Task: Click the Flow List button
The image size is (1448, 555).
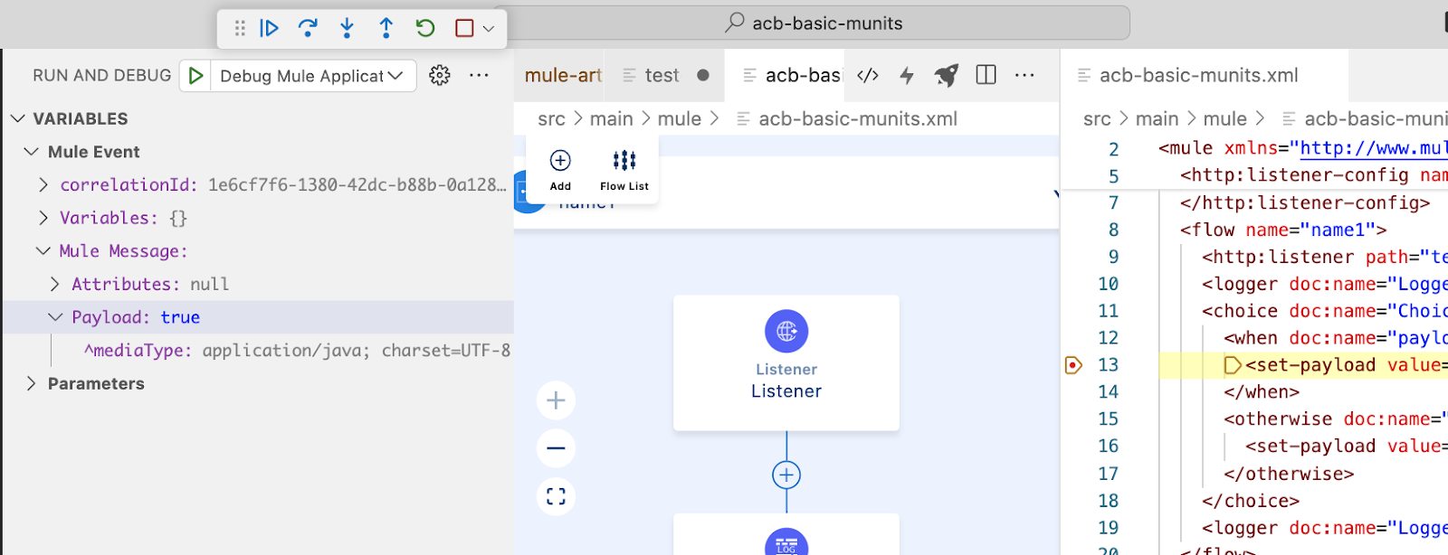Action: [624, 170]
